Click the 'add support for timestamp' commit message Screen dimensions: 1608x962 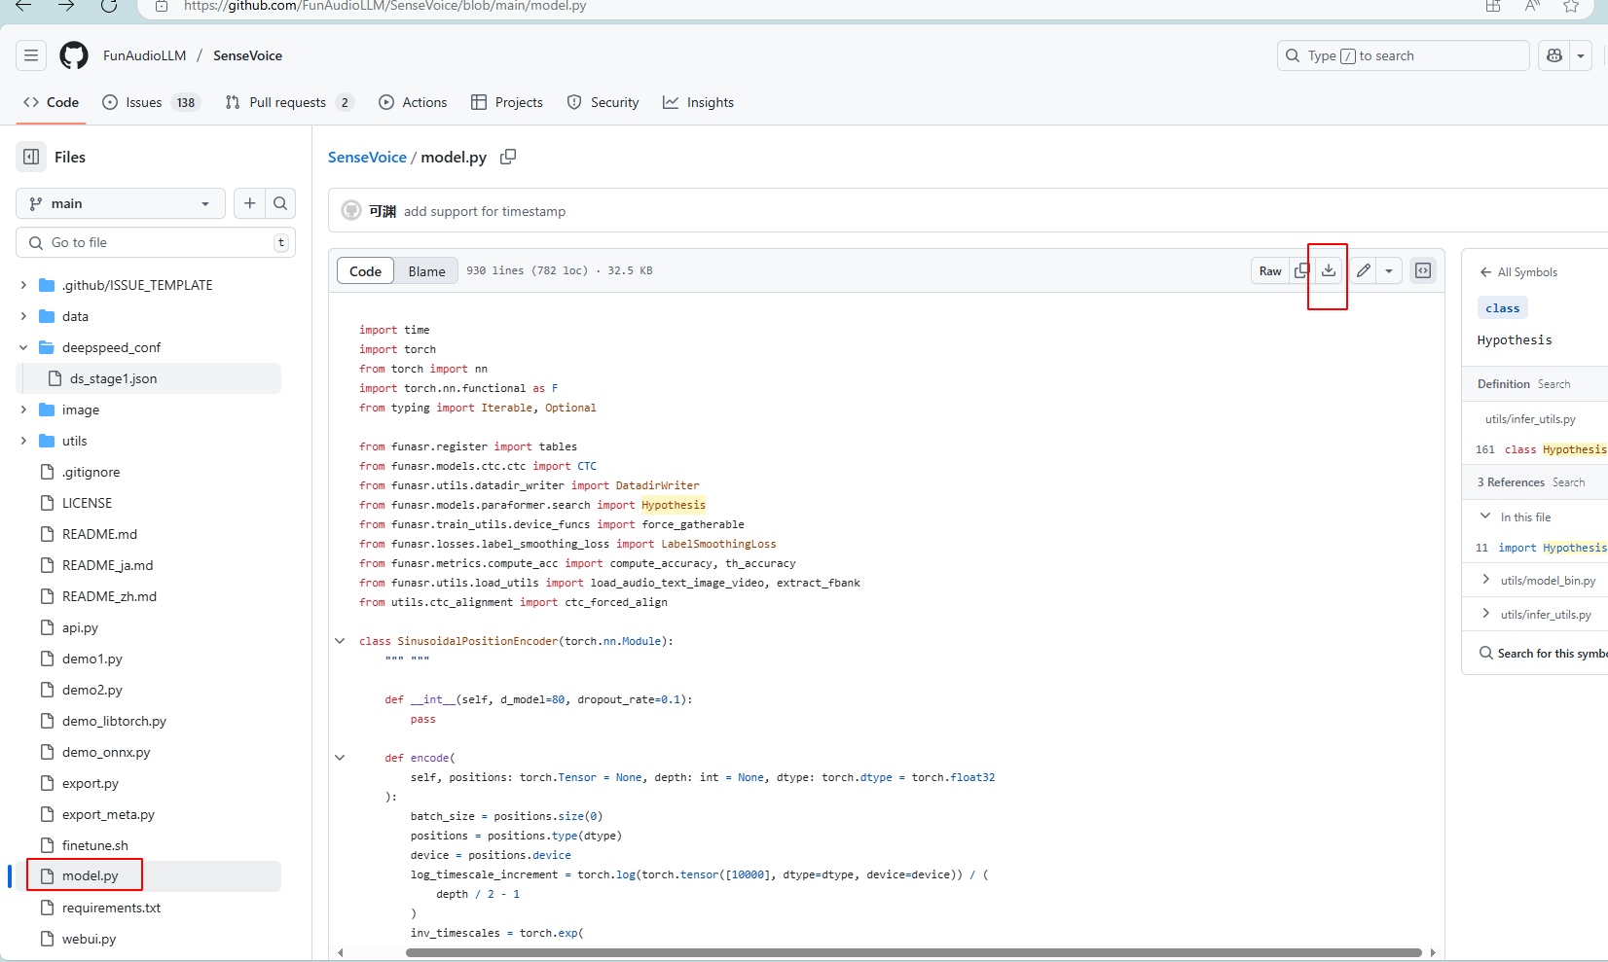point(485,211)
